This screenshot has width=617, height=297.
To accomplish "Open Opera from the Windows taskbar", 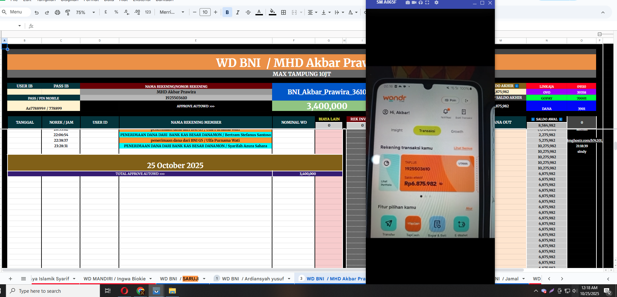I will 124,290.
